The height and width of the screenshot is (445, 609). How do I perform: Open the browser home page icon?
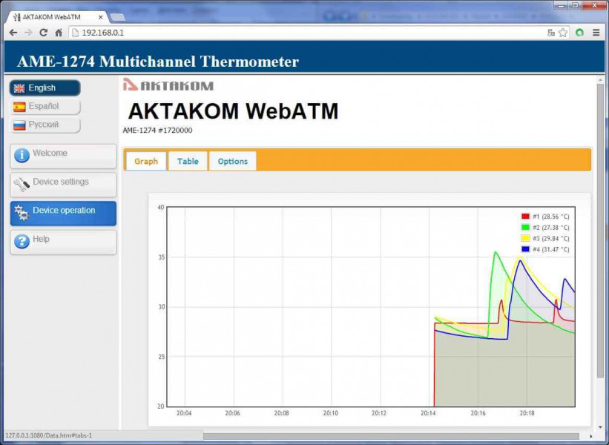point(59,33)
